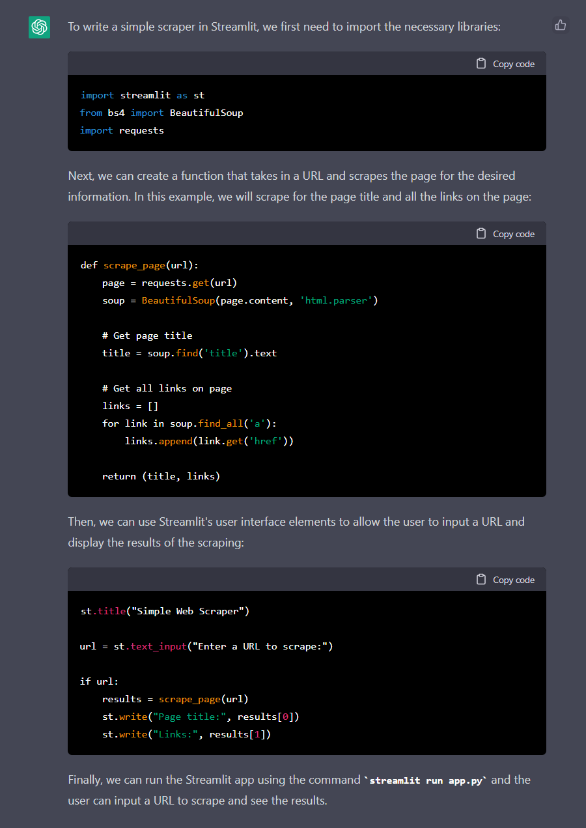The height and width of the screenshot is (828, 586).
Task: Click the ChatGPT logo avatar
Action: pos(40,27)
